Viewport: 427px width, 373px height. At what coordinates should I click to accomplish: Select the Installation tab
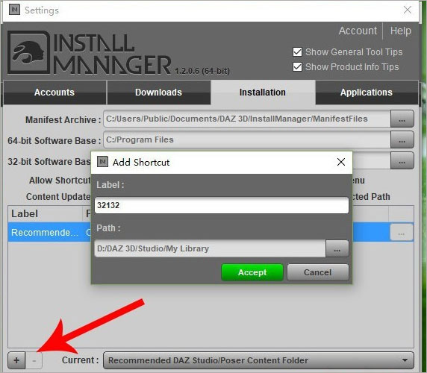pos(263,93)
